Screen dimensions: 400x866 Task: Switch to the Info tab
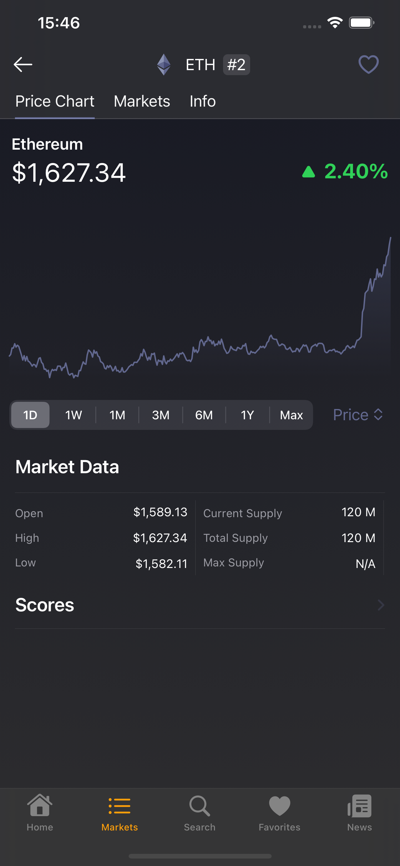[x=202, y=101]
